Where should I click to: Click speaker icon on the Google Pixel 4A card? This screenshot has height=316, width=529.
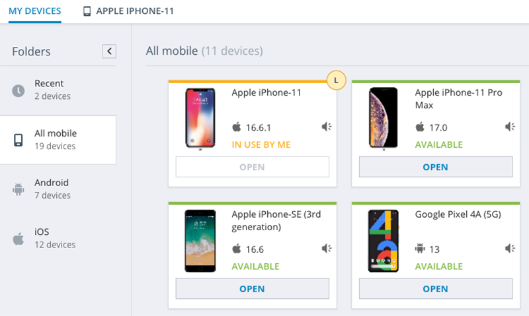pyautogui.click(x=510, y=249)
